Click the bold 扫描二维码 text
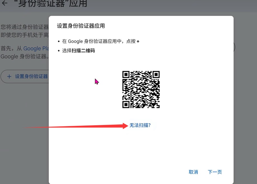The image size is (257, 184). click(83, 51)
